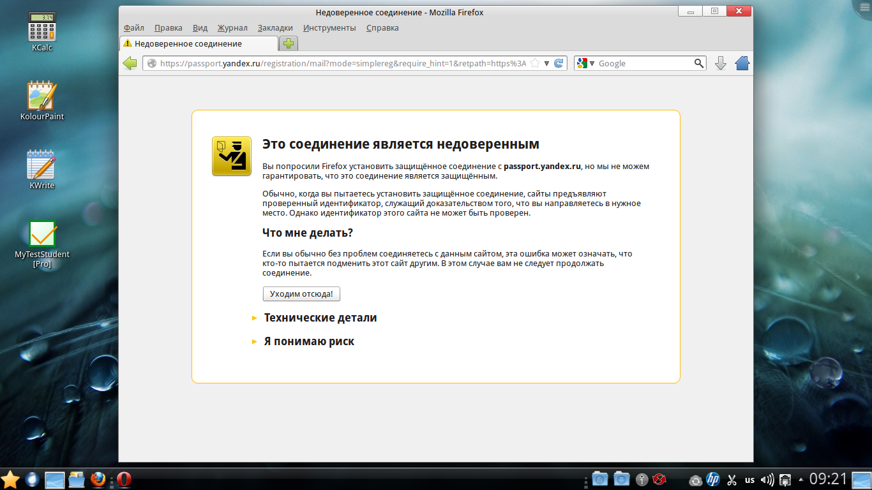Click the cloud sync tray icon
This screenshot has height=490, width=872.
[x=696, y=480]
